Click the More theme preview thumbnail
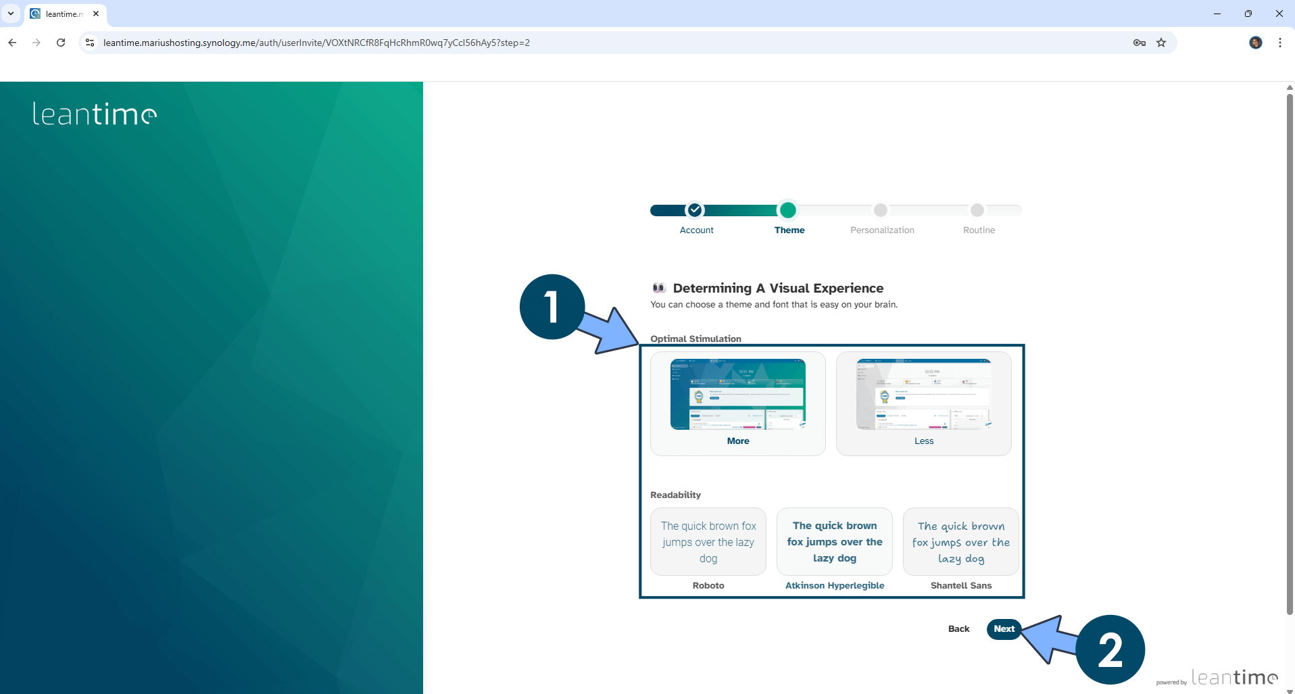 [x=738, y=394]
